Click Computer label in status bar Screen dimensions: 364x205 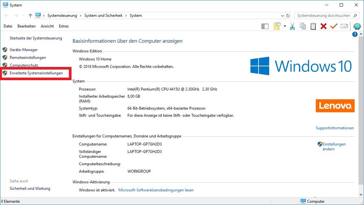coord(316,201)
